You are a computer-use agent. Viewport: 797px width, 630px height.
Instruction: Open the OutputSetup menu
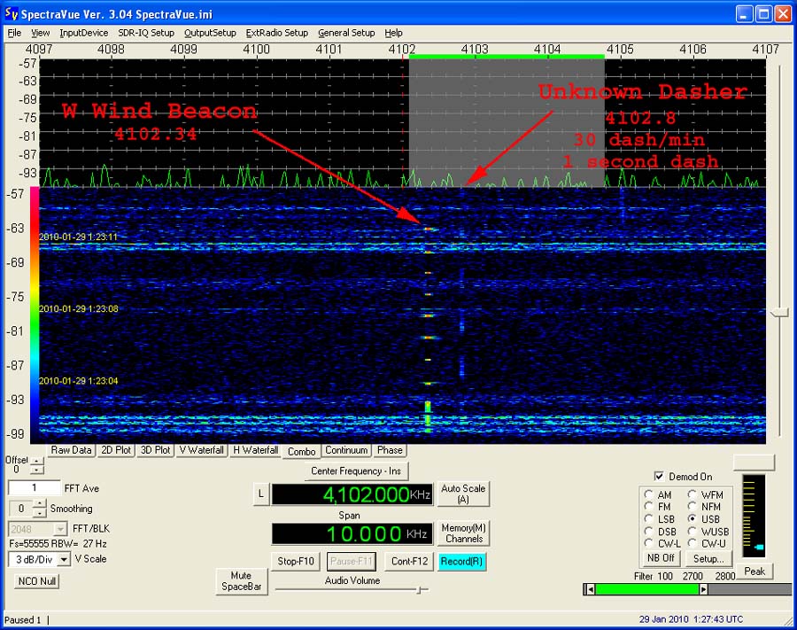210,33
